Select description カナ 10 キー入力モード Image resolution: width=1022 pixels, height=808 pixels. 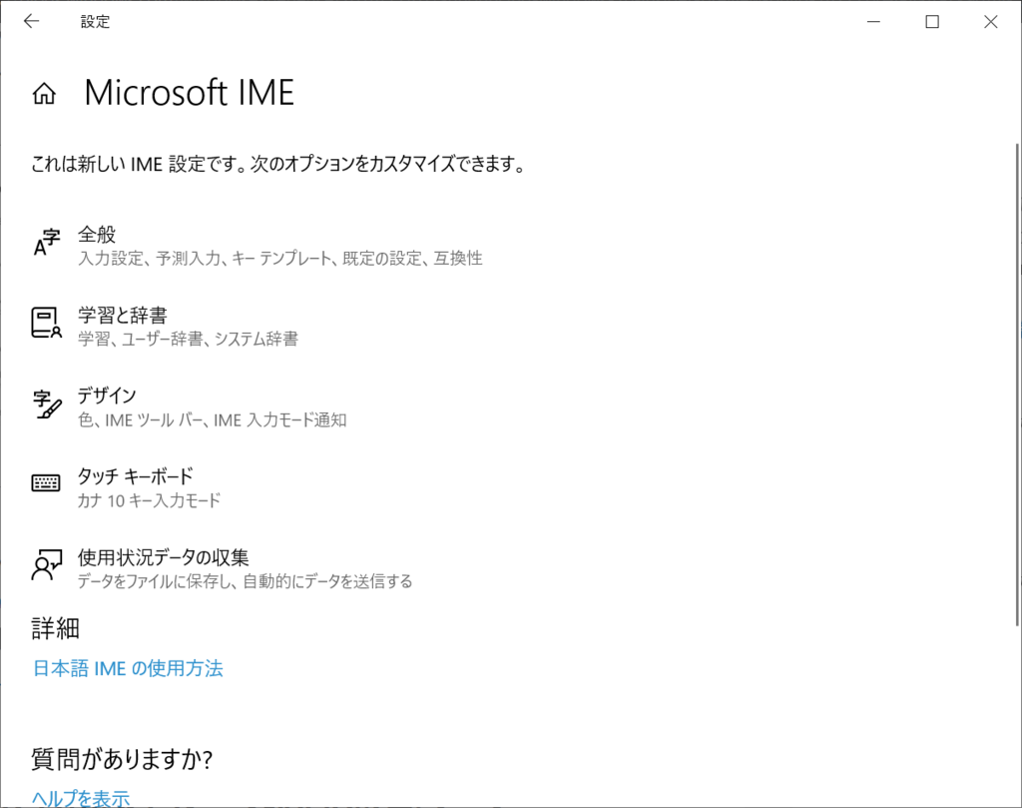149,500
